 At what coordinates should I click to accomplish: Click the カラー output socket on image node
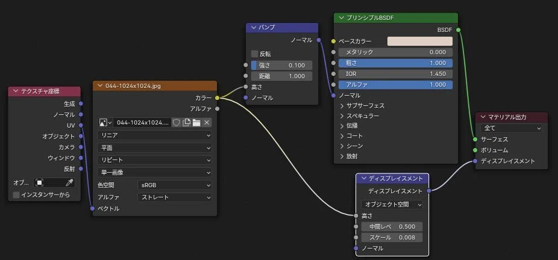tap(217, 97)
